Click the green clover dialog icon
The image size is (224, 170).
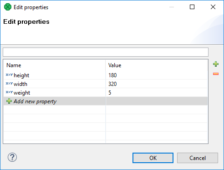(8, 7)
